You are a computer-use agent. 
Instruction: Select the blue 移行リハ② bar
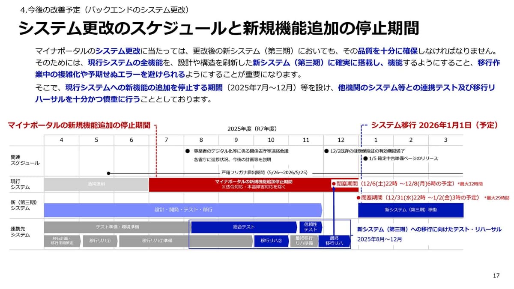[272, 241]
